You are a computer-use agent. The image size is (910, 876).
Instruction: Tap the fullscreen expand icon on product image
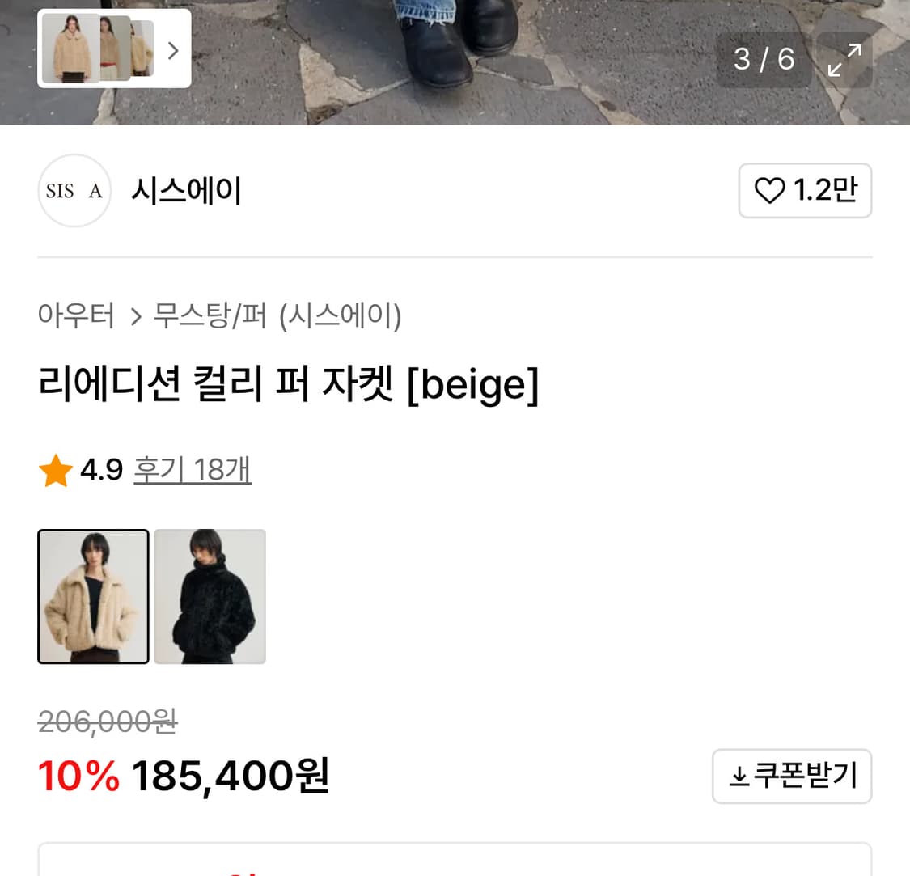[844, 59]
